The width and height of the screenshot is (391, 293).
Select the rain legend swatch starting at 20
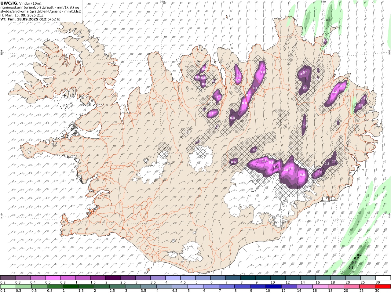pos(352,287)
